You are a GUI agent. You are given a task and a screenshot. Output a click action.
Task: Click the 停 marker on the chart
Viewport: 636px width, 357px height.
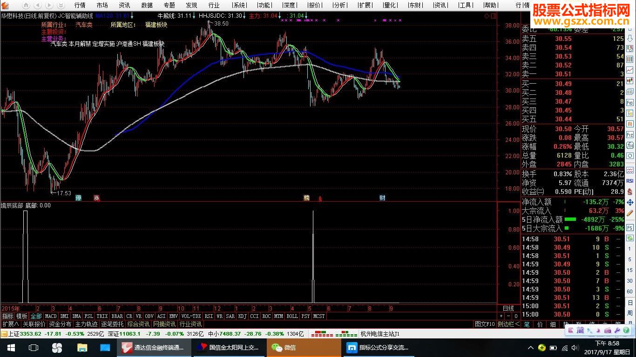coord(79,198)
